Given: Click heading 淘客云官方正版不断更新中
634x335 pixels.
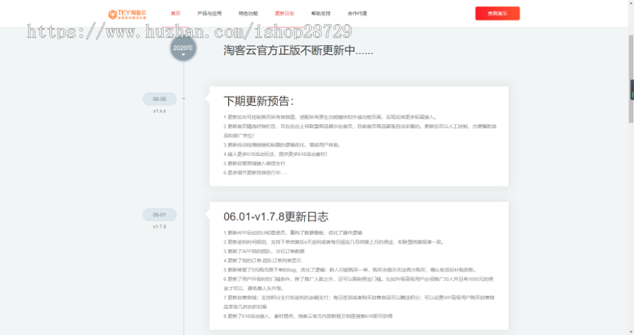Looking at the screenshot, I should (x=298, y=51).
